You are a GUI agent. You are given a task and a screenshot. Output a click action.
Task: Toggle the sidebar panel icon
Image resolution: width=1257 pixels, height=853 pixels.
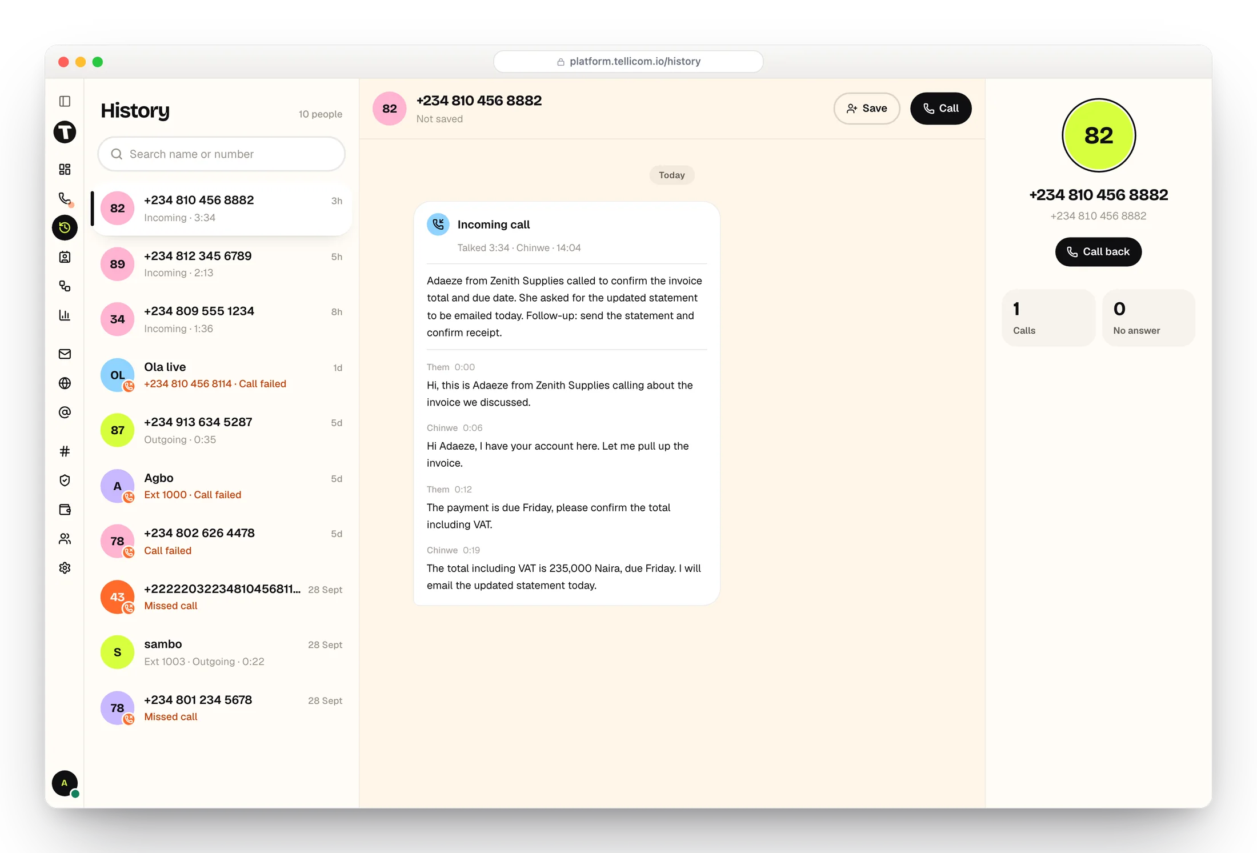[x=65, y=101]
